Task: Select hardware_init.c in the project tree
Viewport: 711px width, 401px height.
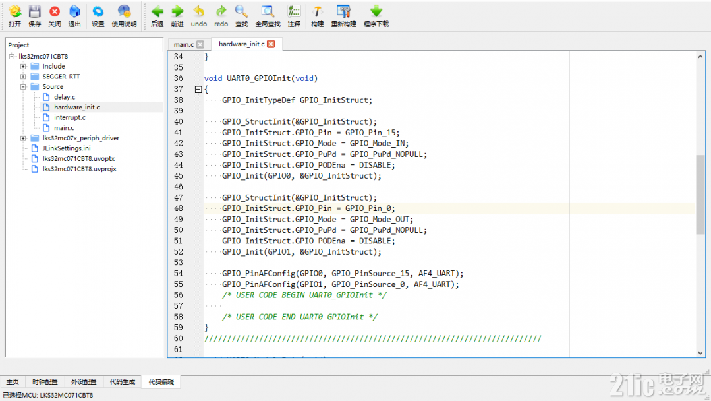Action: tap(76, 107)
